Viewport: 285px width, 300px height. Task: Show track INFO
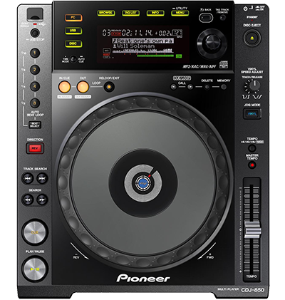pos(155,13)
